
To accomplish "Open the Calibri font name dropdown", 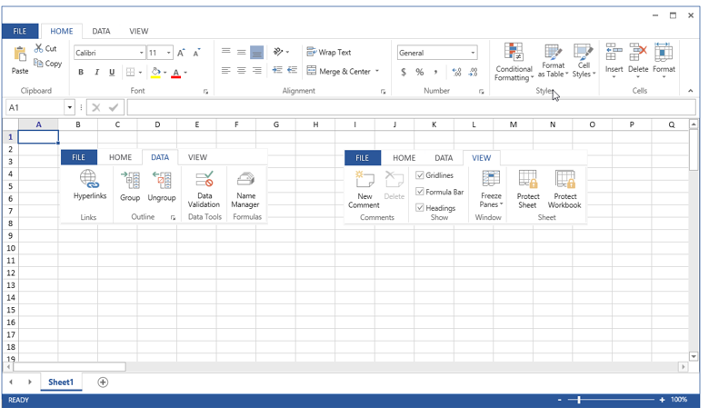I will pyautogui.click(x=141, y=53).
